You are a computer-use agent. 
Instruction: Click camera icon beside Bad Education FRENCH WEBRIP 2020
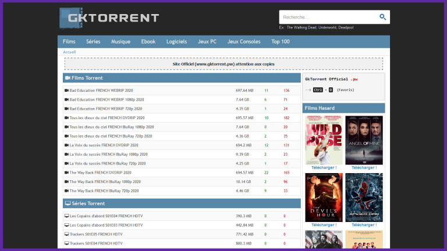tap(66, 90)
